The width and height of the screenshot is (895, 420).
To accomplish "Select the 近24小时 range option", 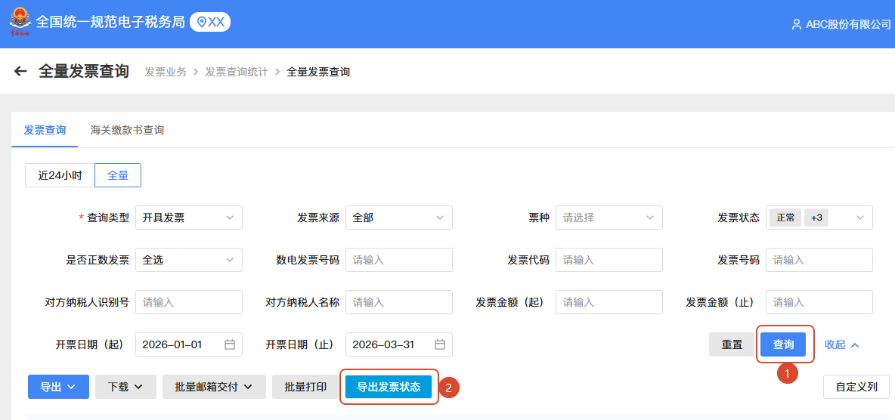I will point(60,175).
